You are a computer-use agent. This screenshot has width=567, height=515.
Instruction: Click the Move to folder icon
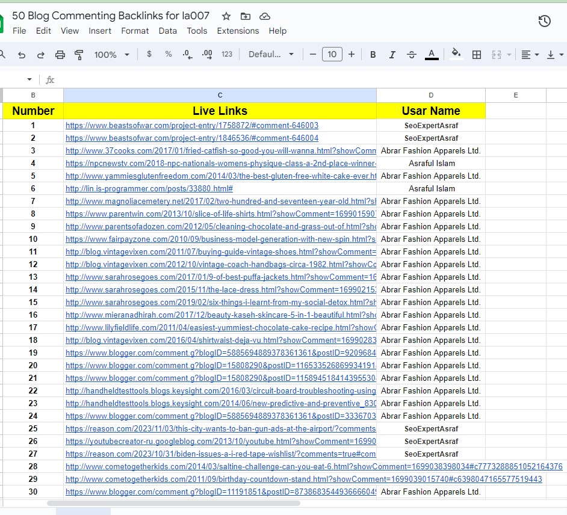pyautogui.click(x=245, y=16)
